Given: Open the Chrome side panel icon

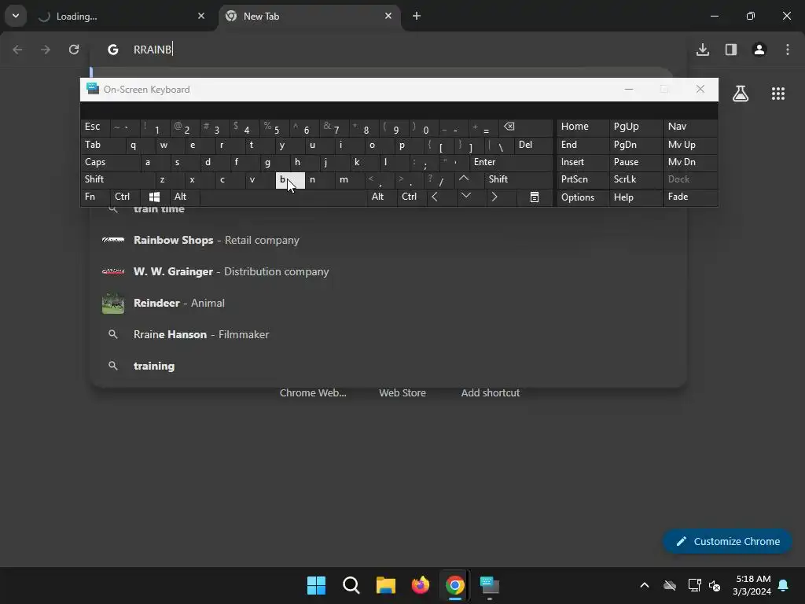Looking at the screenshot, I should tap(731, 50).
